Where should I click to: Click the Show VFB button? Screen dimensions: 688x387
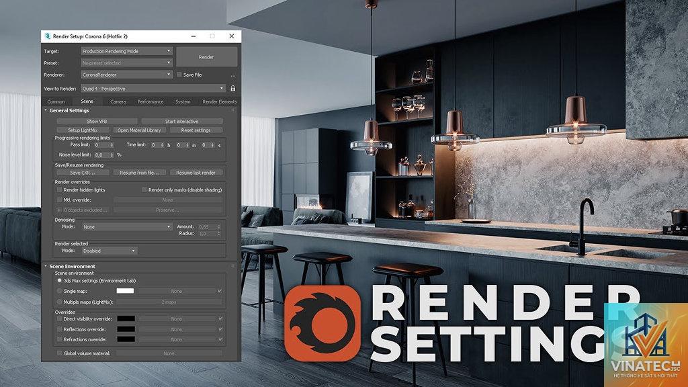(97, 122)
